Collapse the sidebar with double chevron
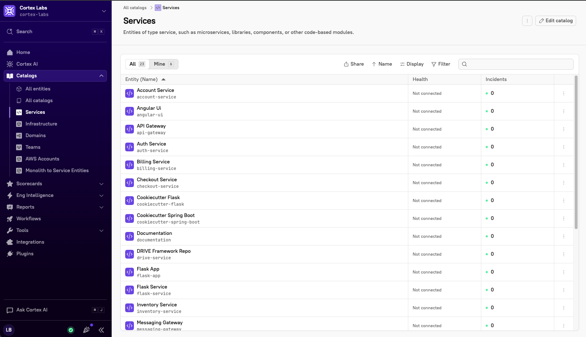586x337 pixels. [101, 330]
